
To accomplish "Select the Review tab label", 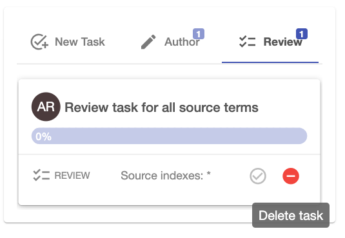I will point(282,42).
